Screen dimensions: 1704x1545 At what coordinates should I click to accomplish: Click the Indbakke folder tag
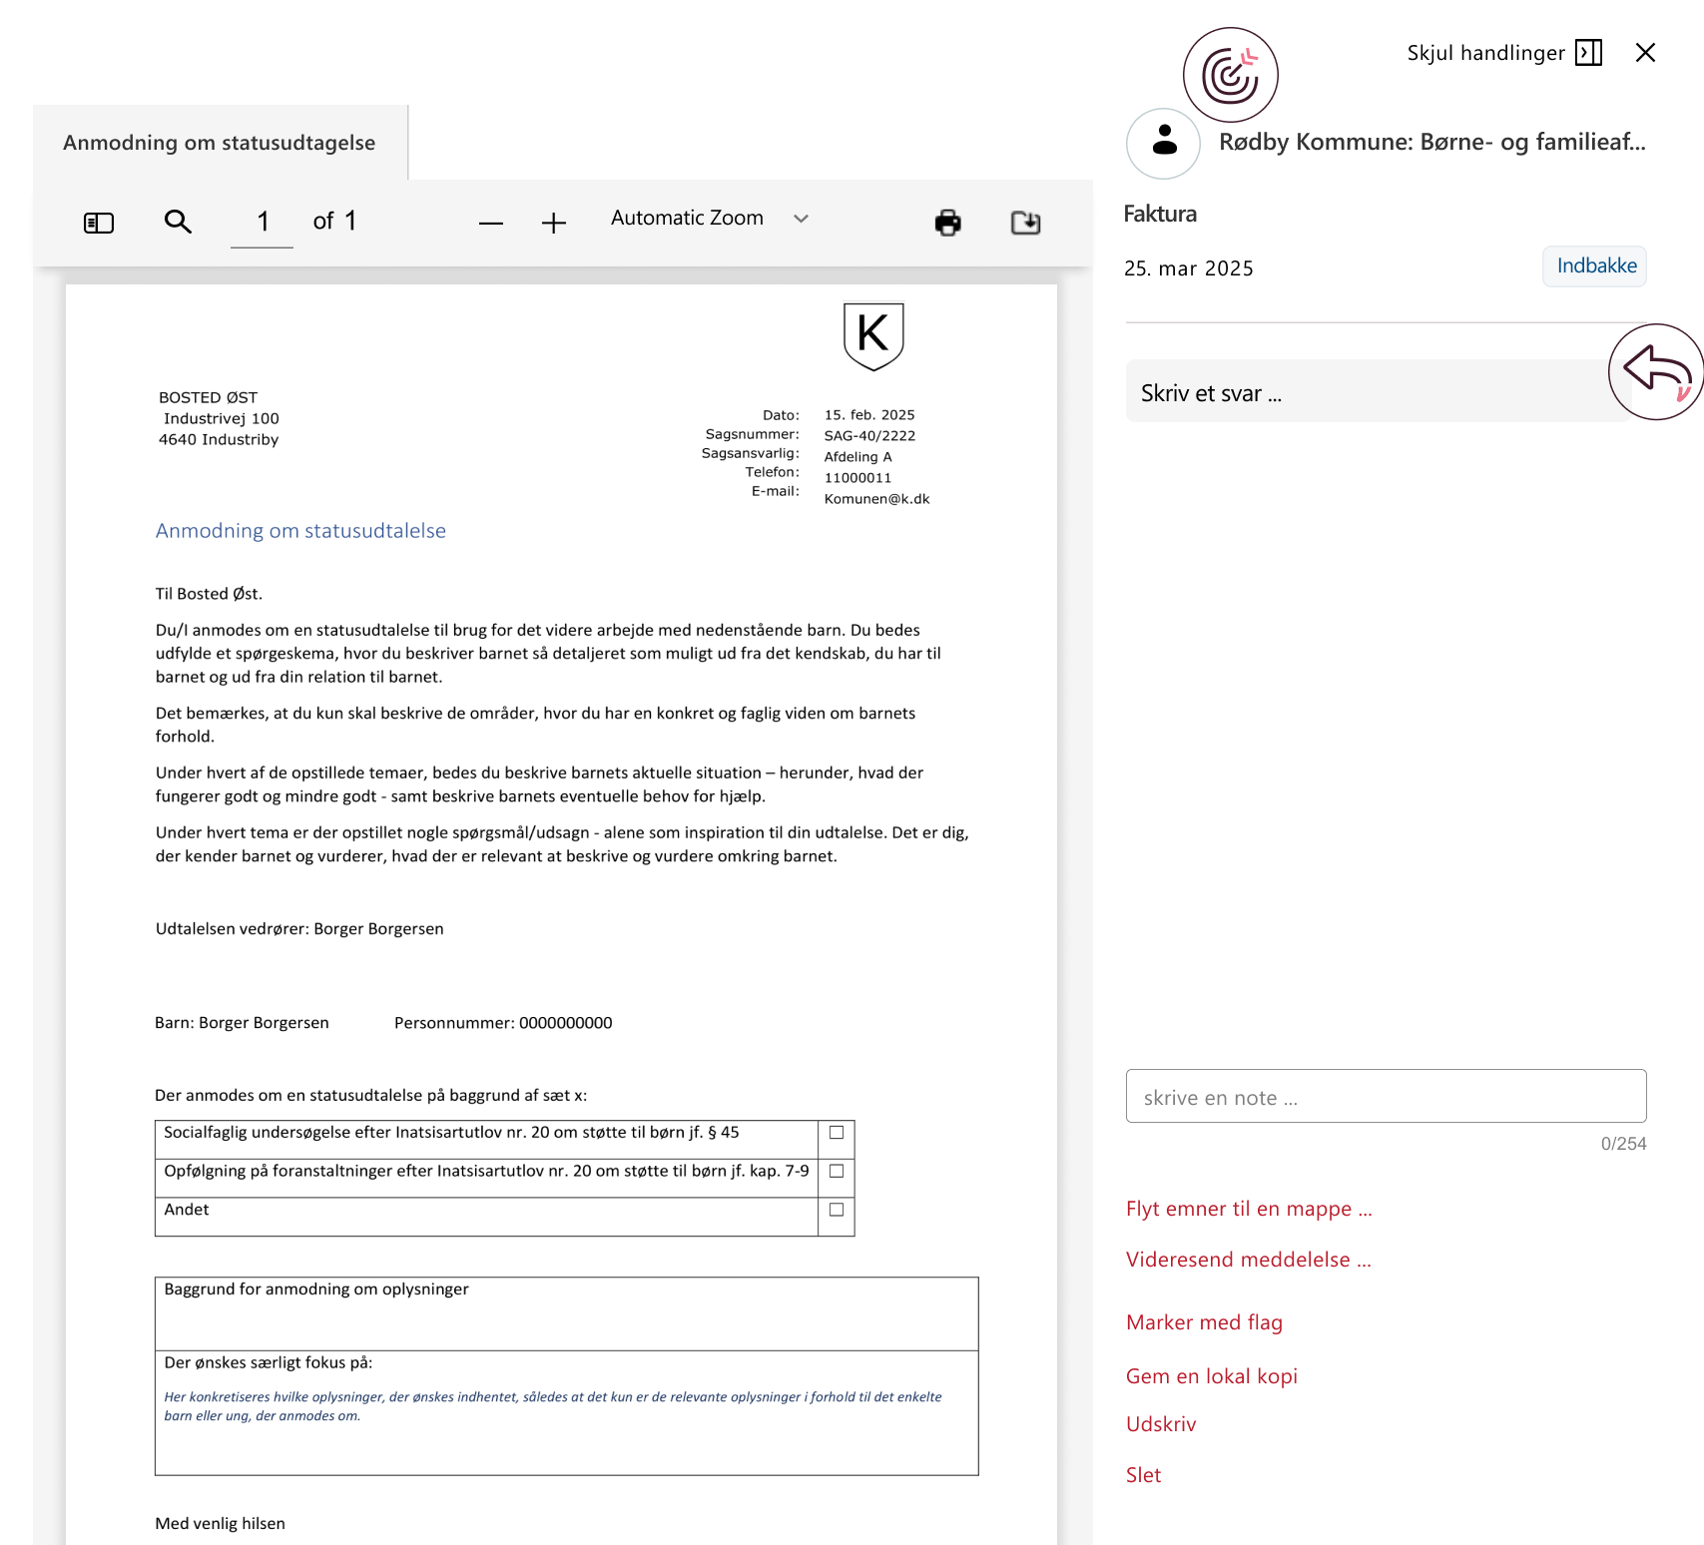point(1595,266)
